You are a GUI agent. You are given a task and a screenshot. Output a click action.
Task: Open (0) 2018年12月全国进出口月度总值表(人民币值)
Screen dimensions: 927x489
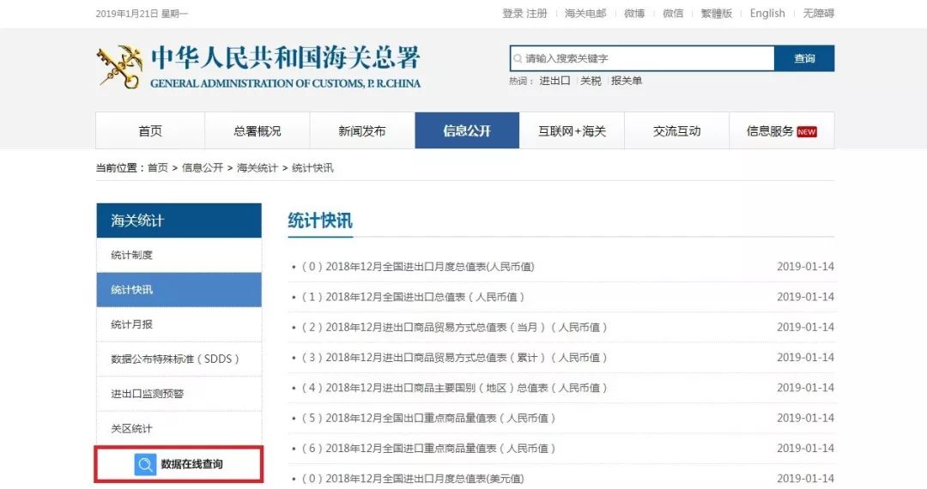(418, 266)
